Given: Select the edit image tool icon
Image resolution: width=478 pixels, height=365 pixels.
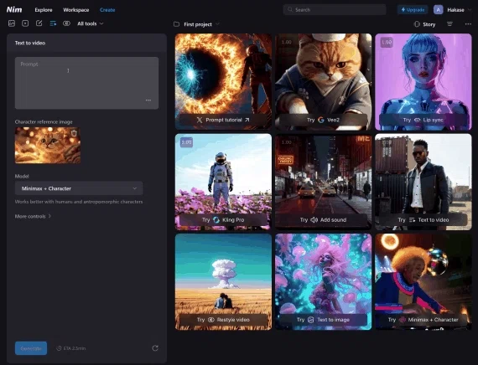Looking at the screenshot, I should pos(39,23).
